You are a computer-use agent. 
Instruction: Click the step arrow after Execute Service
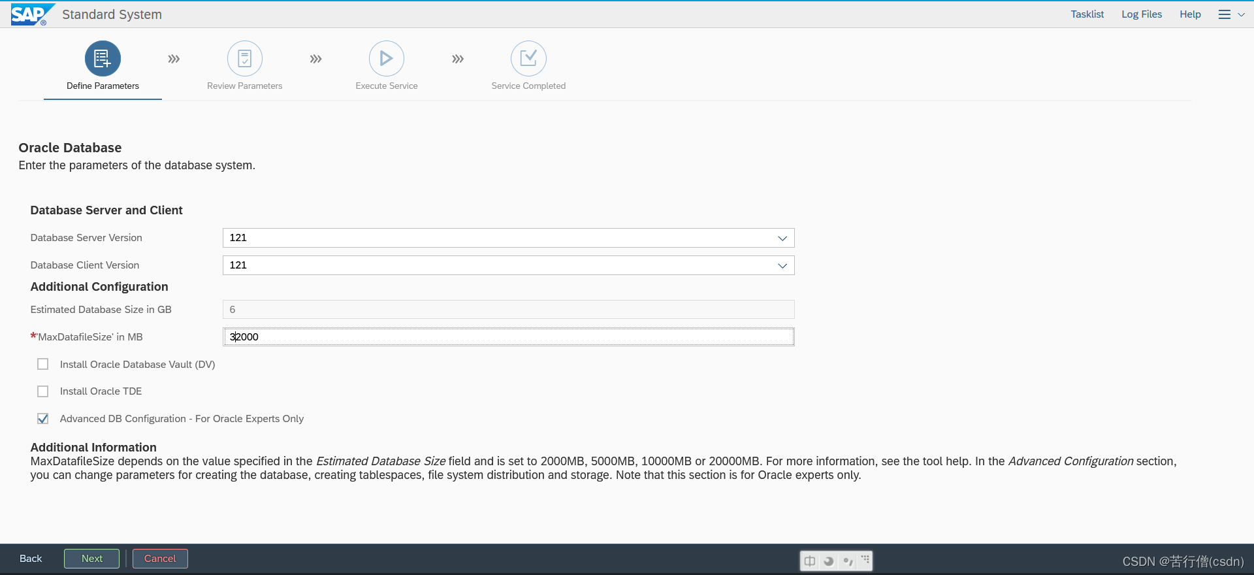(458, 59)
